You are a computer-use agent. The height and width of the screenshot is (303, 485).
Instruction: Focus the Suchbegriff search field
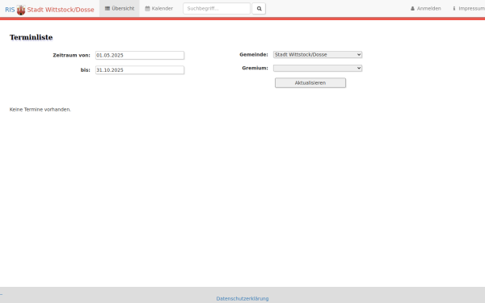tap(217, 9)
